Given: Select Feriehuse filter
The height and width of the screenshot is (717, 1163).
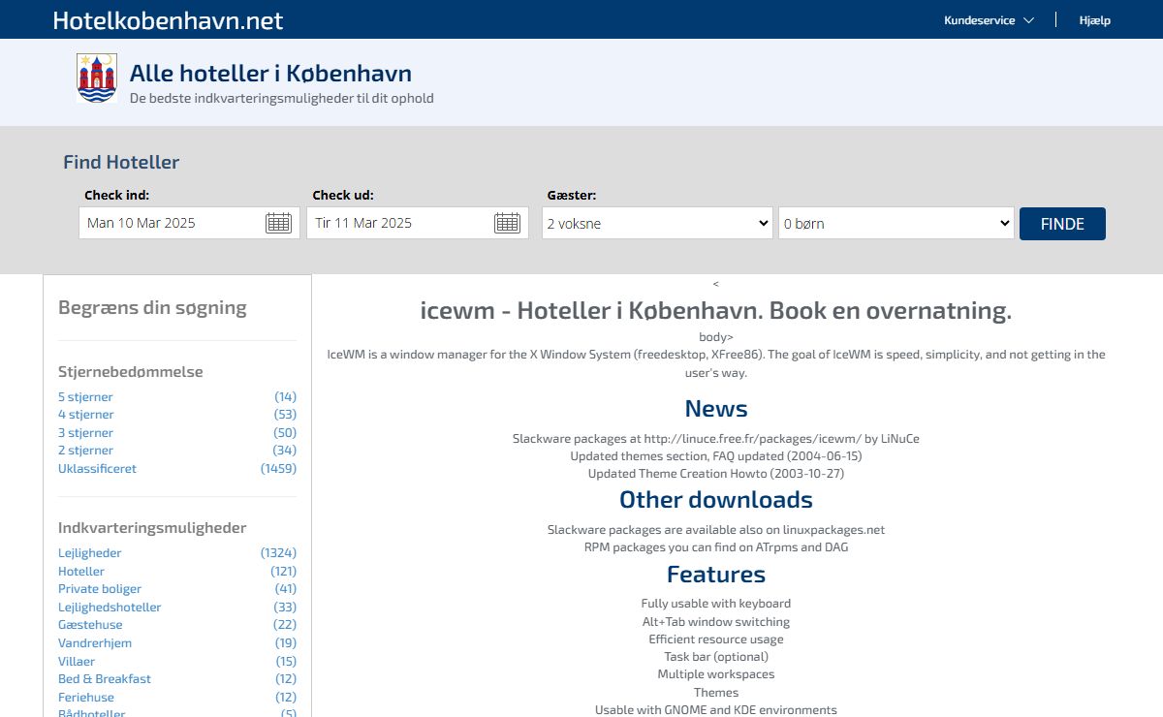Looking at the screenshot, I should 86,698.
